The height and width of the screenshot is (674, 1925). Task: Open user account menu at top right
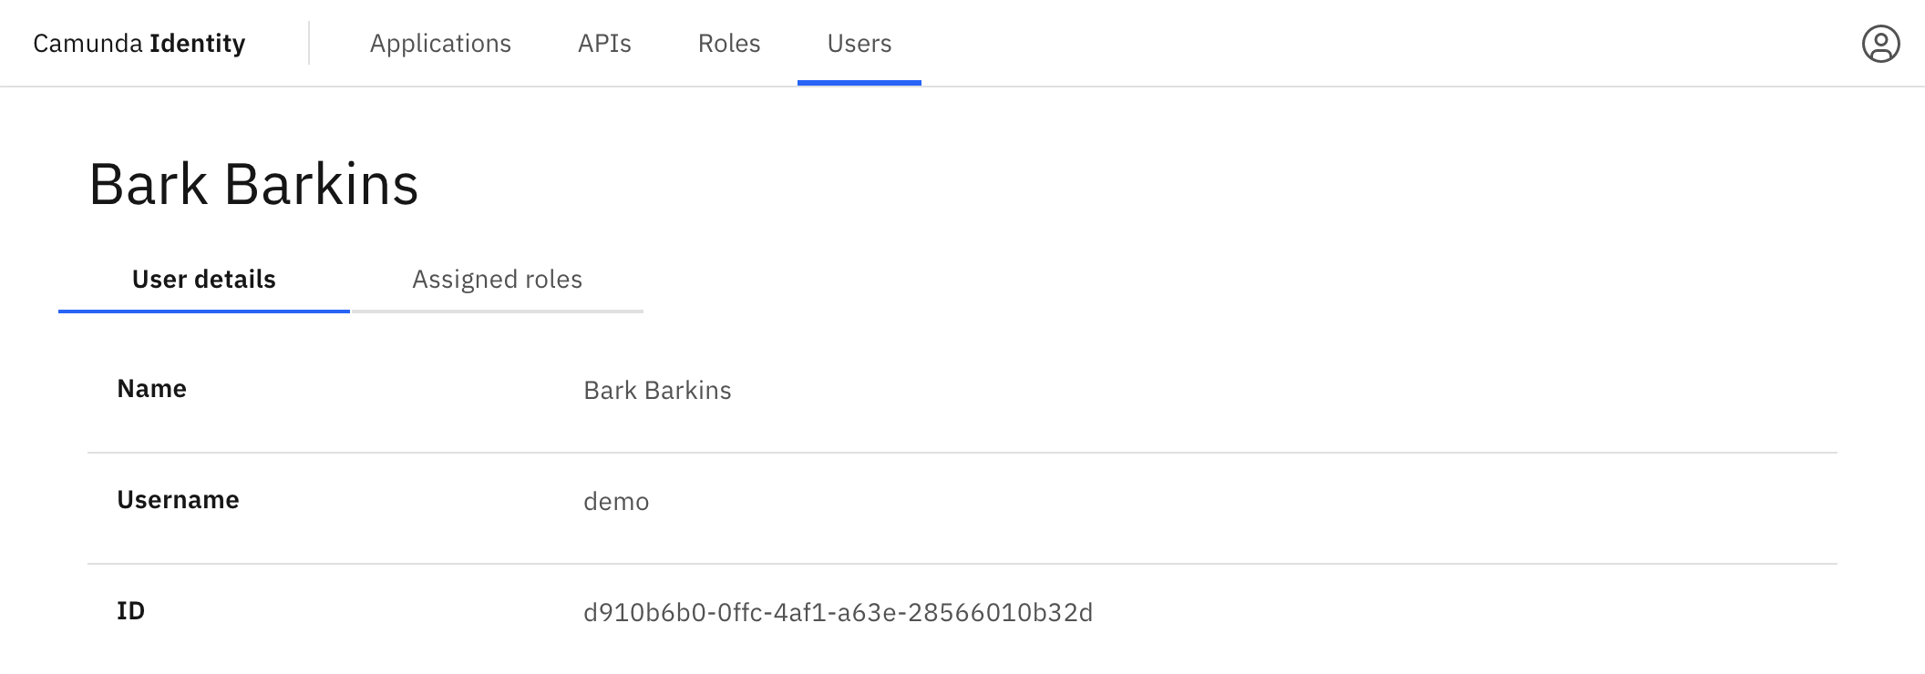[x=1880, y=43]
